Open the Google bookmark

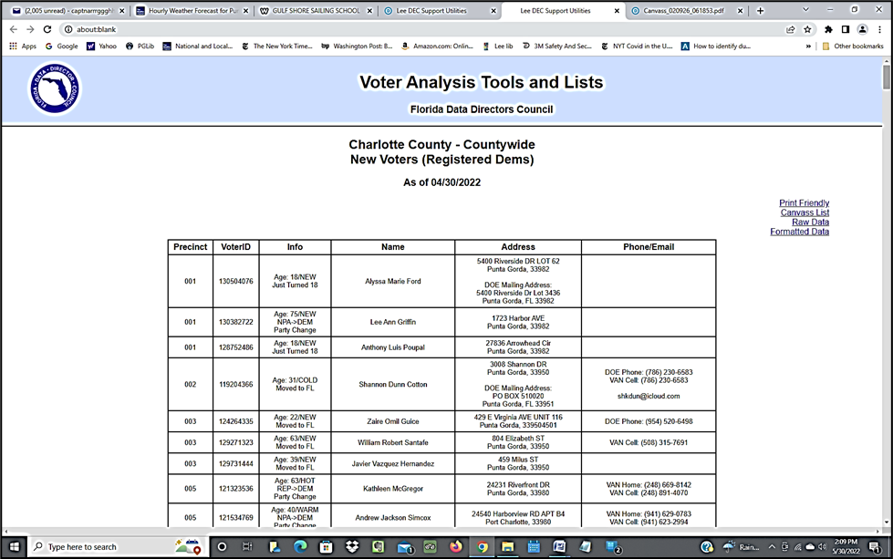tap(61, 47)
